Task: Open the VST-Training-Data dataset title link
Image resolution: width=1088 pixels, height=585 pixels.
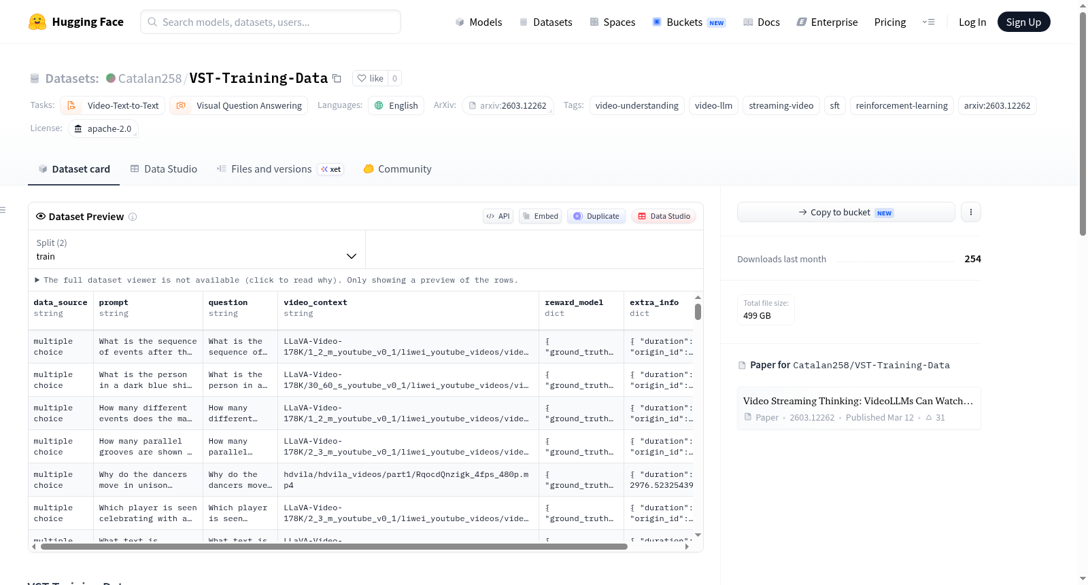Action: click(x=258, y=78)
